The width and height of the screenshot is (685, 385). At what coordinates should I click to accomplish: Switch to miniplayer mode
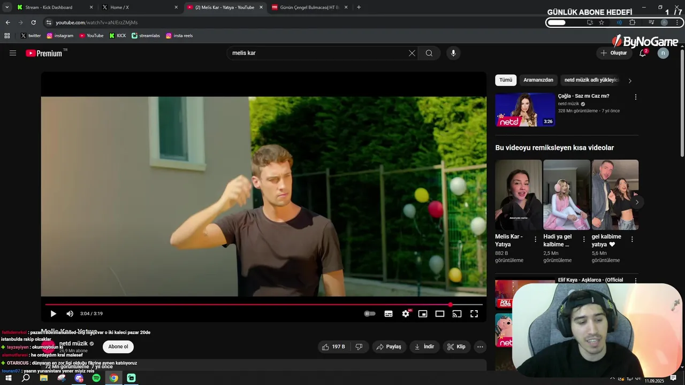click(x=423, y=314)
